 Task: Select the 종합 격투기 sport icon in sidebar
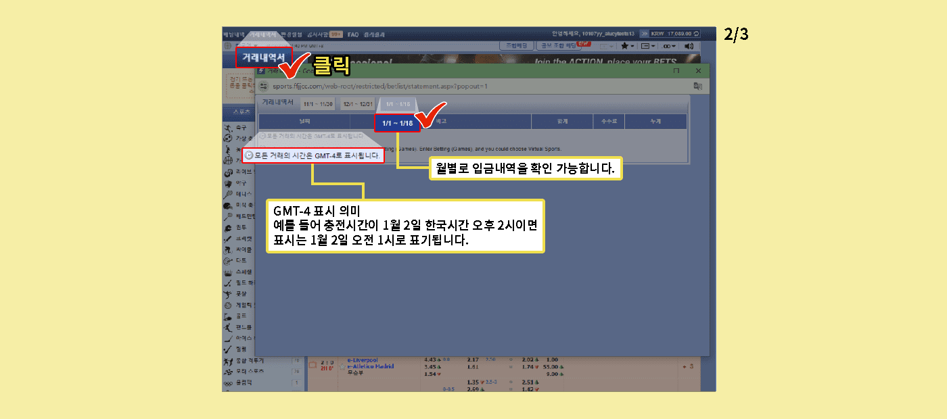[228, 361]
